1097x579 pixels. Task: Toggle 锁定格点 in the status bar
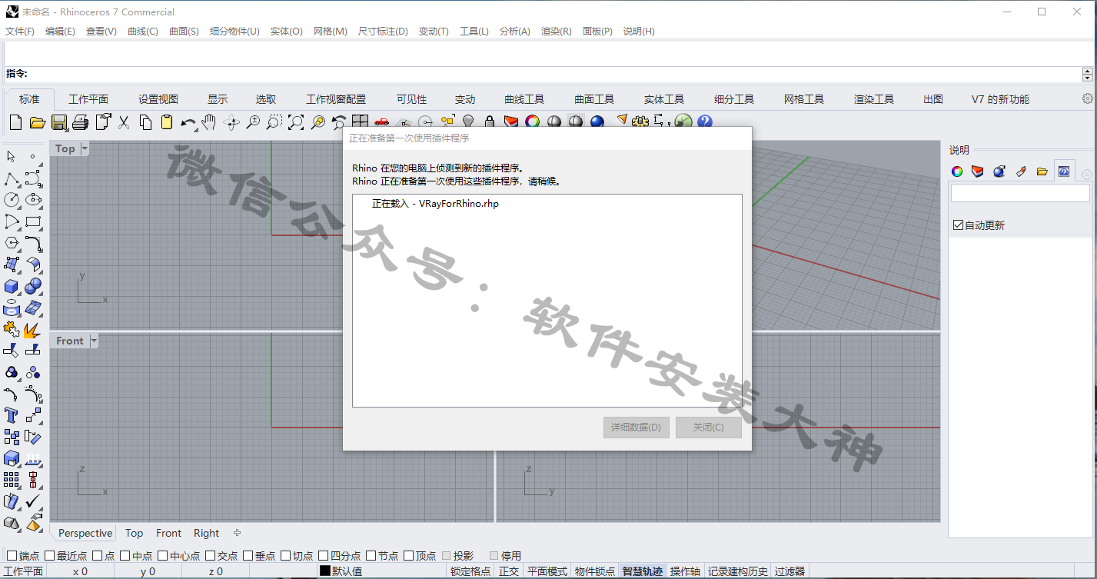tap(470, 571)
